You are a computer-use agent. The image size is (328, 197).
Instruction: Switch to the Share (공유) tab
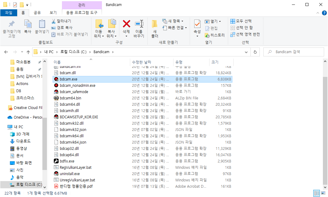[37, 13]
